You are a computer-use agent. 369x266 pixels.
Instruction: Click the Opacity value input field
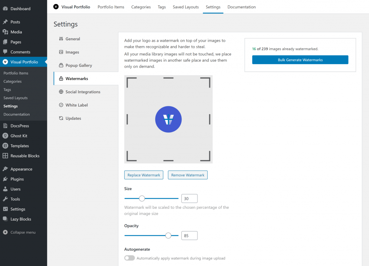[x=189, y=235]
